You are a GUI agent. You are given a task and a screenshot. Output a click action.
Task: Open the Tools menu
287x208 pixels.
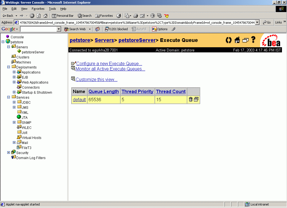(x=52, y=9)
